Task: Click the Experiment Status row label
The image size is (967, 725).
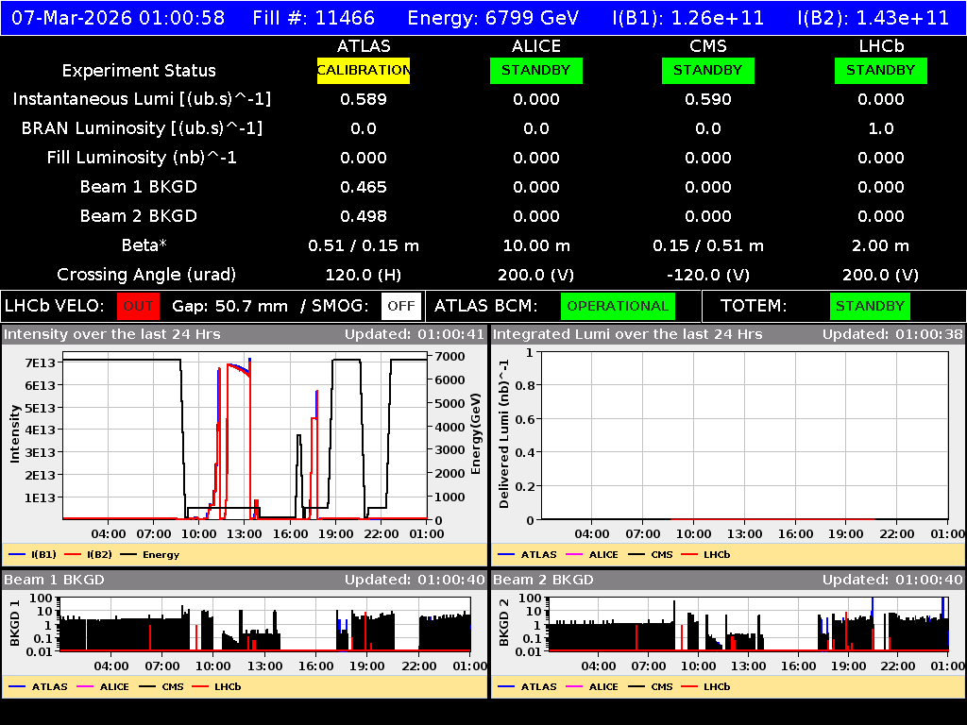Action: pyautogui.click(x=138, y=70)
